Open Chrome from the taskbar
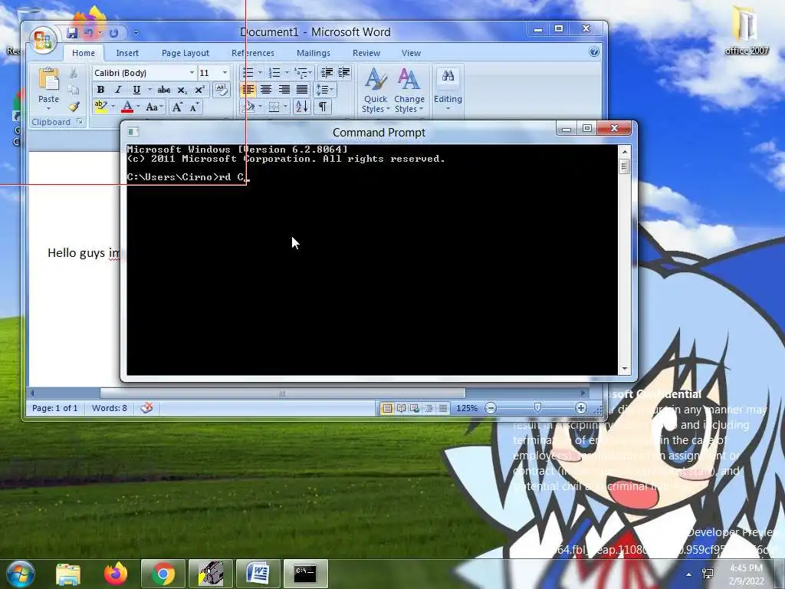This screenshot has height=589, width=785. coord(163,574)
